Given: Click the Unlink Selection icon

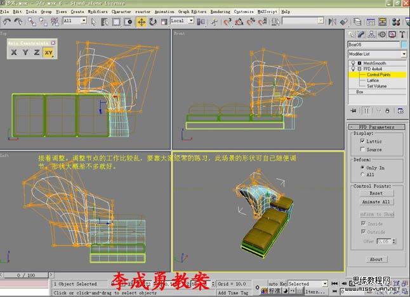Looking at the screenshot, I should [x=43, y=22].
